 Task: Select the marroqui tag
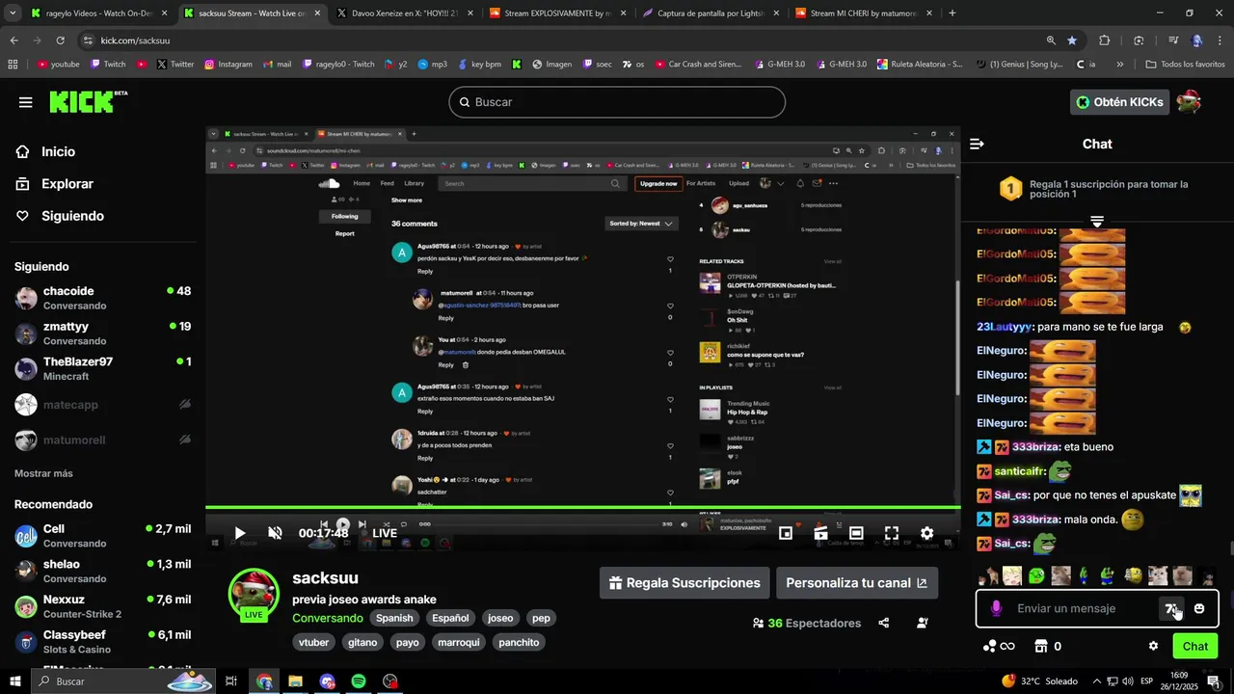459,642
